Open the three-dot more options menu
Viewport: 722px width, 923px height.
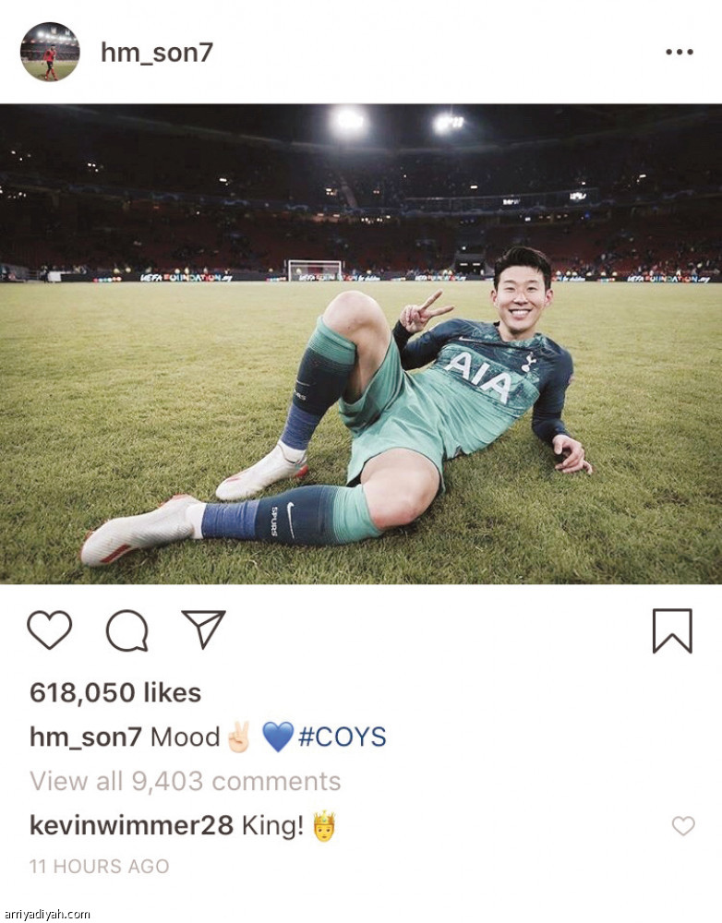[x=679, y=53]
